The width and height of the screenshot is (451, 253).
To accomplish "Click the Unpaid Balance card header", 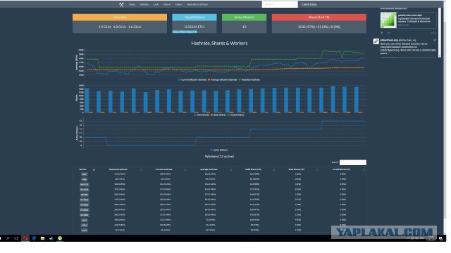I will pyautogui.click(x=194, y=17).
